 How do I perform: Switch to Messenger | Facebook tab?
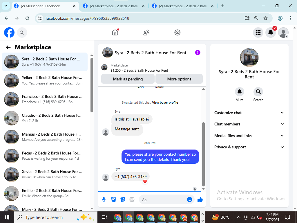point(45,6)
